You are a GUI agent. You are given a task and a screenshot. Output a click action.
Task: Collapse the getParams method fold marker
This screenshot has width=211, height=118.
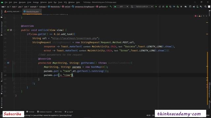click(x=14, y=63)
